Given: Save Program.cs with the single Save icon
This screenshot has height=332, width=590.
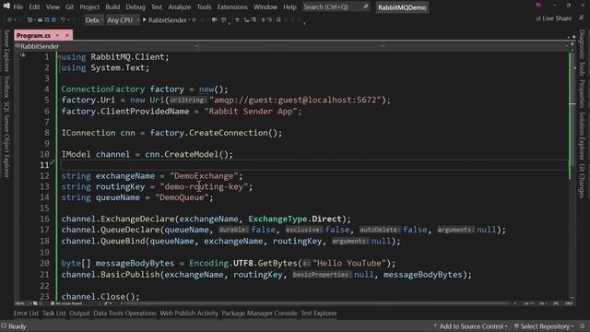Looking at the screenshot, I should pos(47,19).
